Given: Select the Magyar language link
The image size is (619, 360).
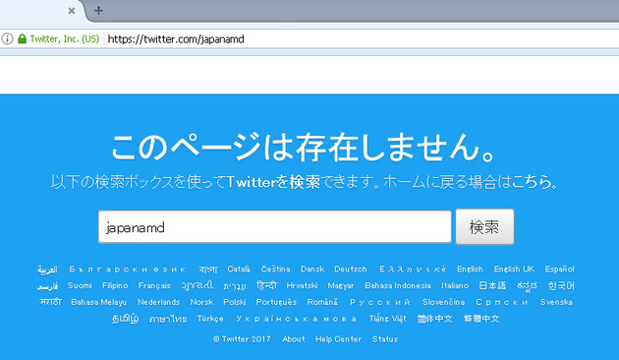Looking at the screenshot, I should 341,285.
